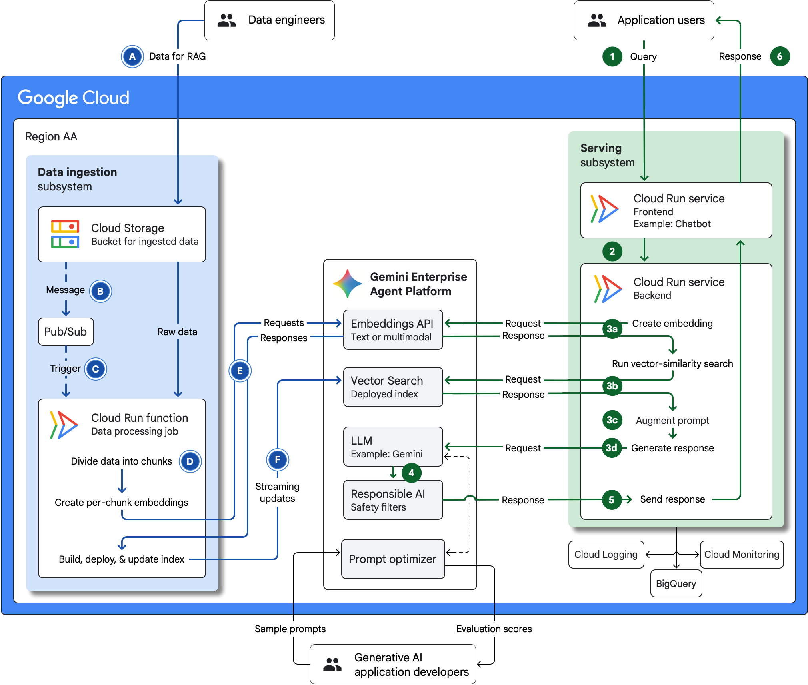This screenshot has width=808, height=685.
Task: Click the Cloud Run Frontend service icon
Action: click(605, 209)
